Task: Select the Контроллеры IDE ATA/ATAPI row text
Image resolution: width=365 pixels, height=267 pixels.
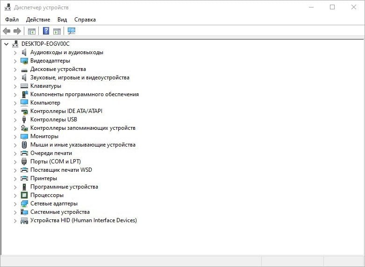Action: click(x=66, y=111)
